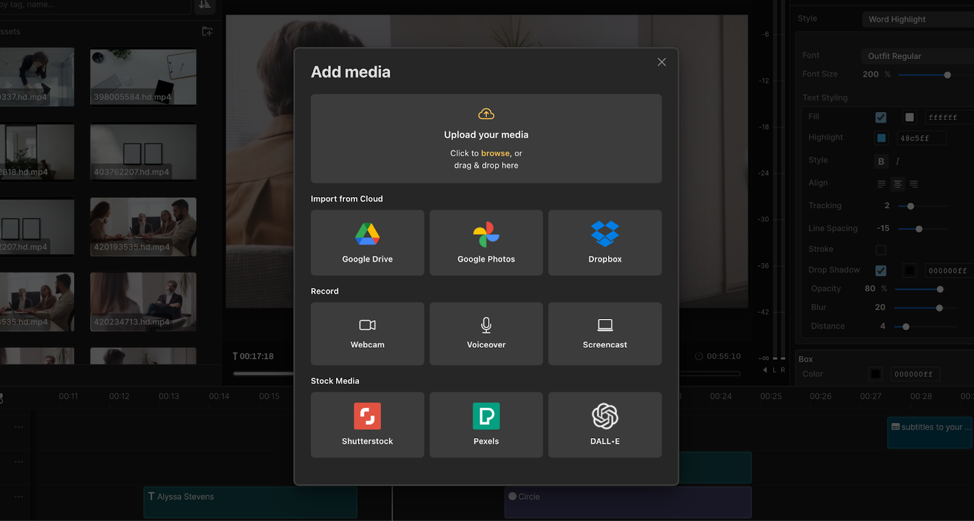Edit the Fill hex value ffffff

point(948,117)
